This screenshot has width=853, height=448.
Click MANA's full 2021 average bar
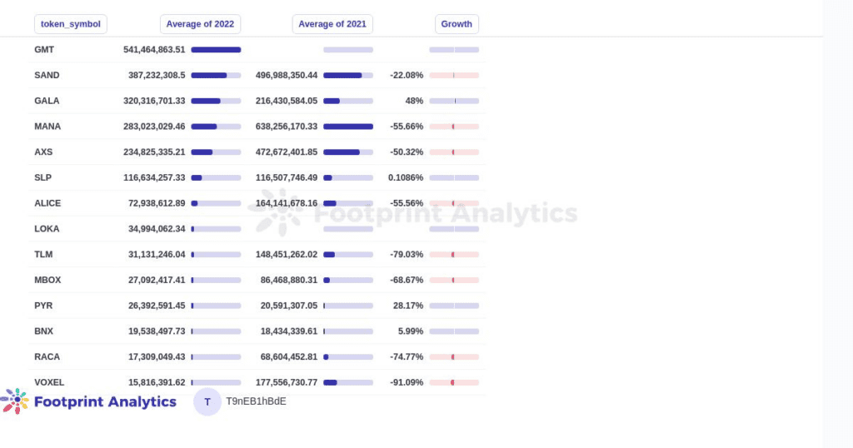click(348, 126)
